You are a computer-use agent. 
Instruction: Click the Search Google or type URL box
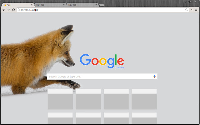102,76
